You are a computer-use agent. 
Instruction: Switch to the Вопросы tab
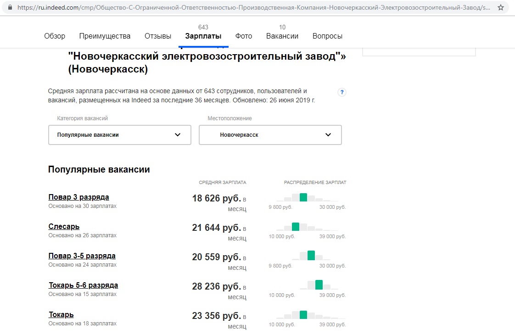pos(327,36)
